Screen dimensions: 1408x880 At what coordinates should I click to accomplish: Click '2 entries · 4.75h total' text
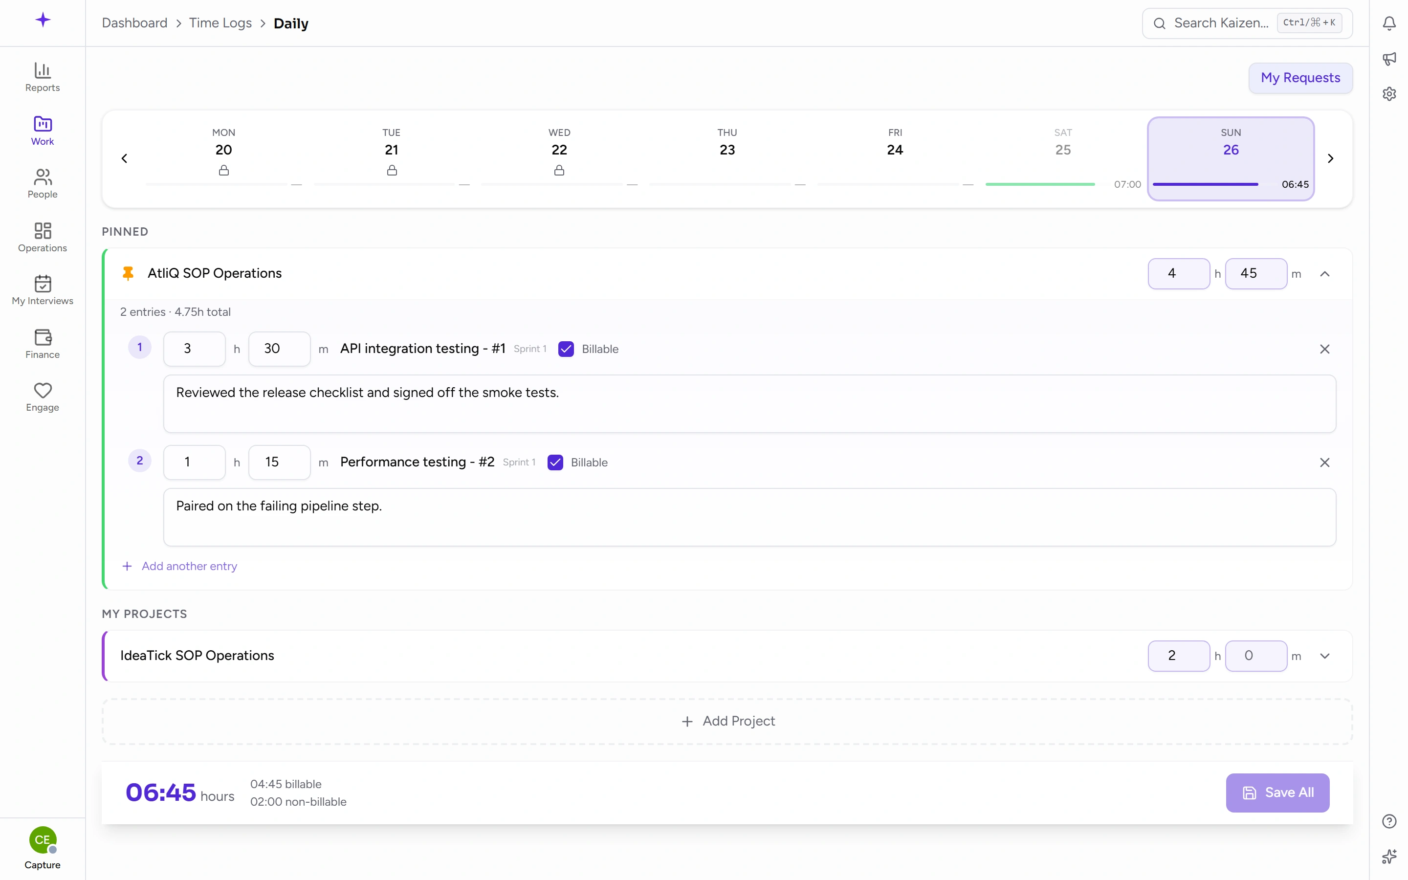click(175, 312)
